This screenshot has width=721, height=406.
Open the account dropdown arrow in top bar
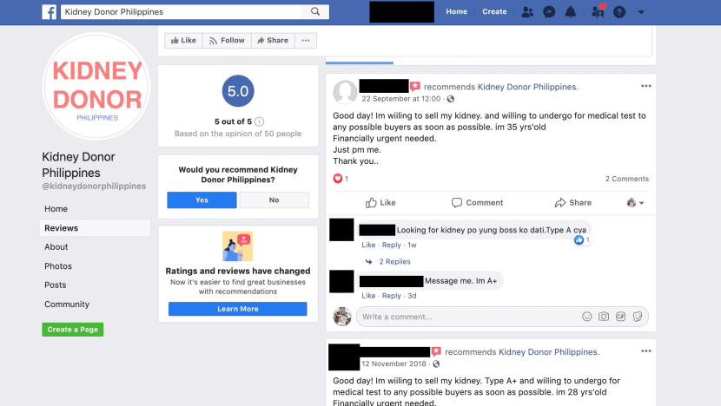tap(641, 12)
